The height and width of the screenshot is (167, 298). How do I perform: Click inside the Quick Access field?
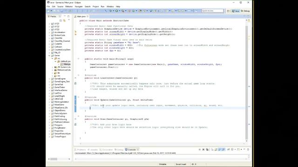[x=212, y=11]
